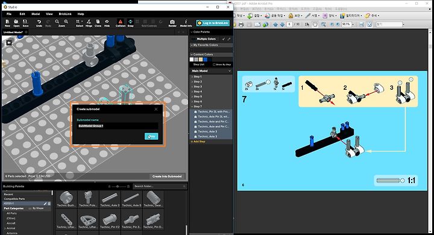Activate the Hinge tool
Screen dimensions: 434x235
(x=89, y=22)
